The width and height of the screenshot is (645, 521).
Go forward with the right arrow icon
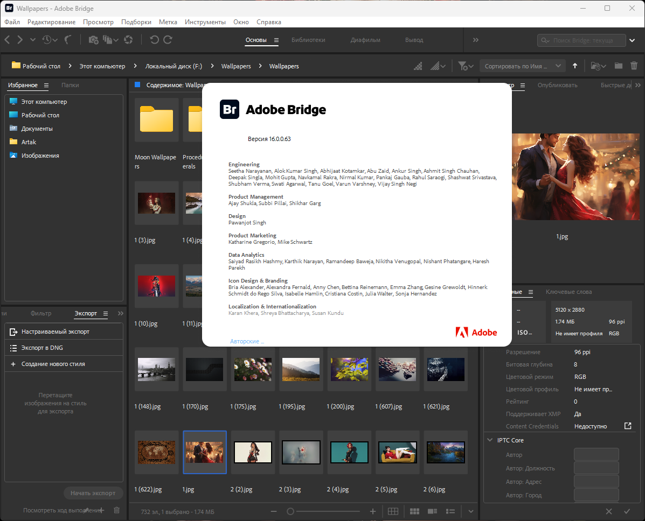20,40
